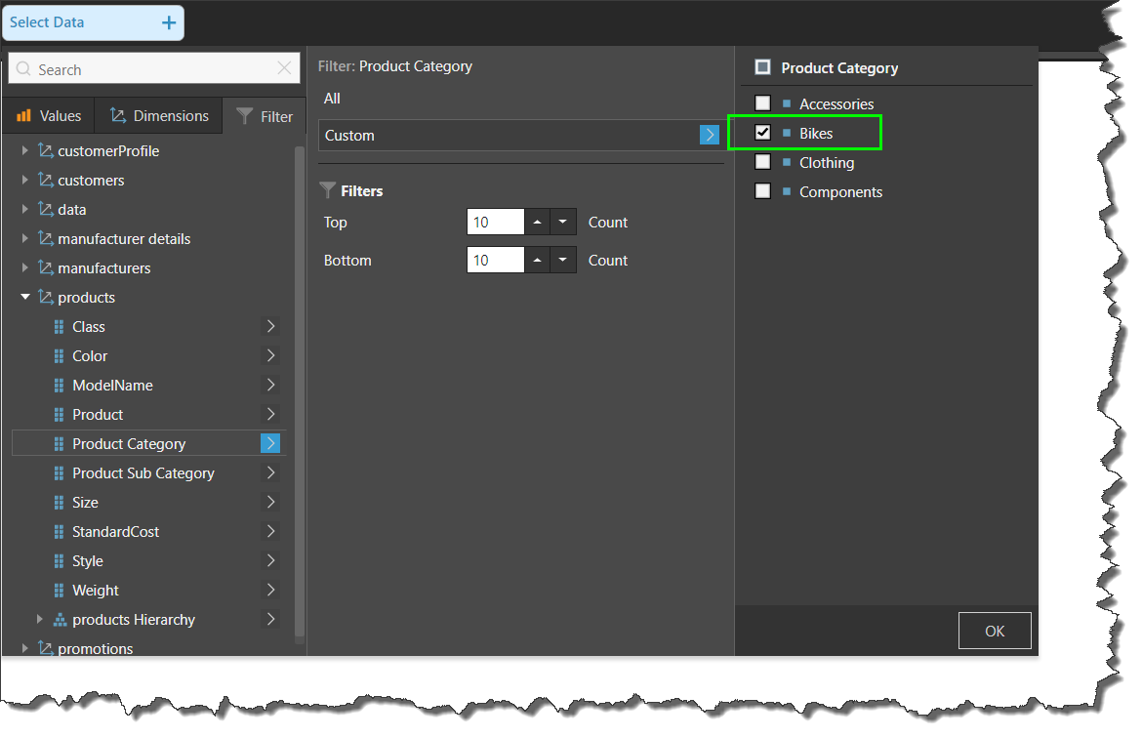Increase the Bottom count value
The width and height of the screenshot is (1142, 737).
538,260
